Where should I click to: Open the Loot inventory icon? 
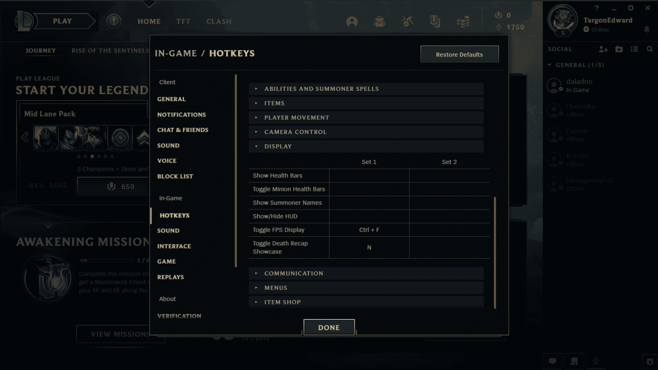(x=380, y=21)
